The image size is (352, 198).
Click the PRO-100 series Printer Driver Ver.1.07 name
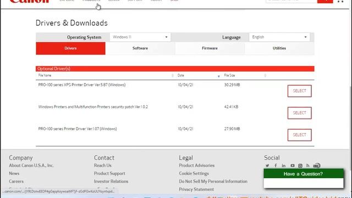pyautogui.click(x=78, y=129)
